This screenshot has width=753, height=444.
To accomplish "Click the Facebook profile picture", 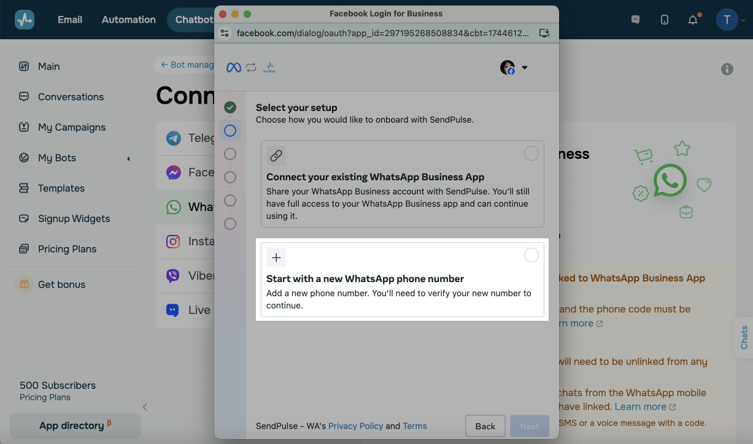I will pos(508,67).
